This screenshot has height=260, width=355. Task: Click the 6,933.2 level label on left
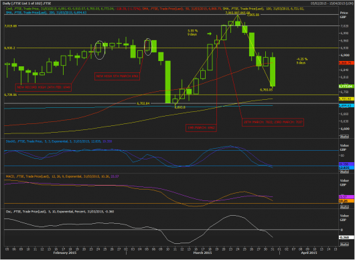(10, 48)
